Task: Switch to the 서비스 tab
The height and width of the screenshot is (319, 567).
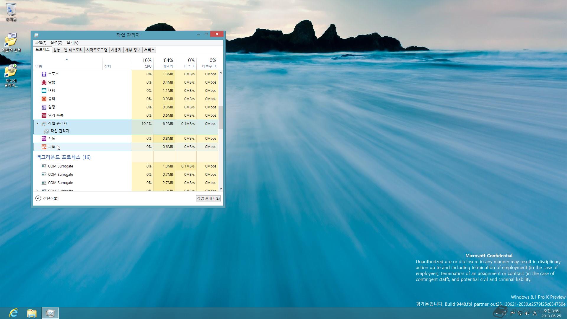Action: pos(149,50)
